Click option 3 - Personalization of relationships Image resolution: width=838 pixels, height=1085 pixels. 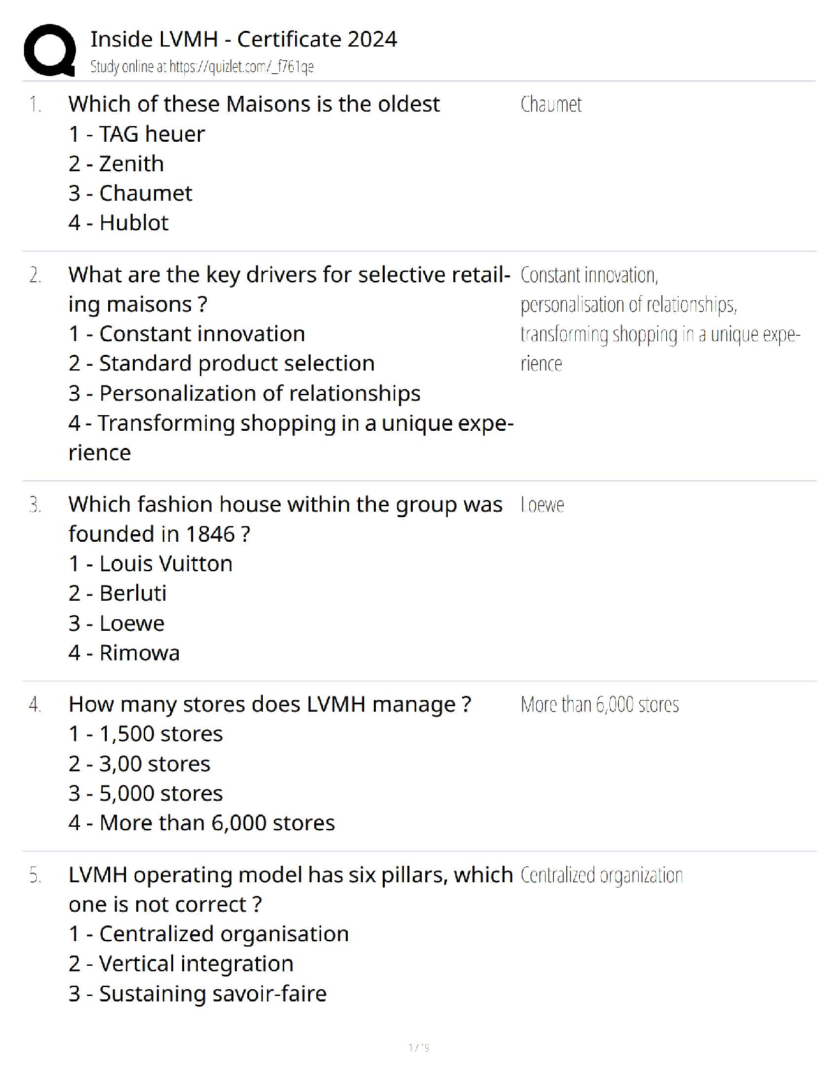(244, 393)
